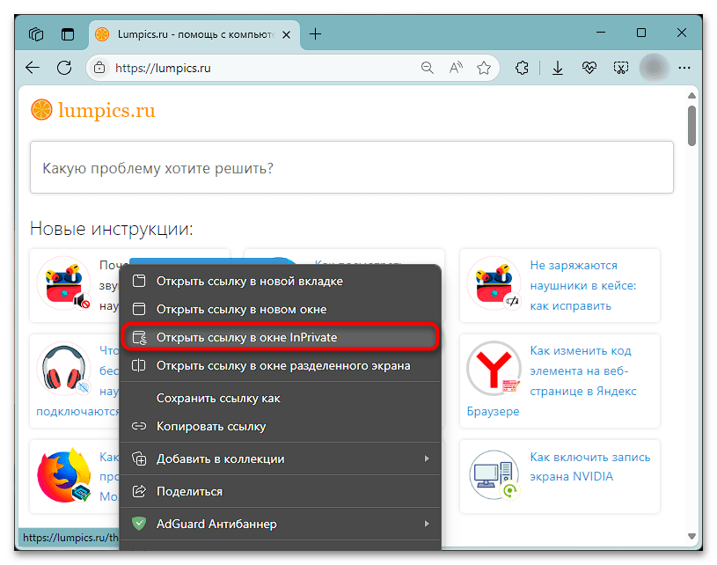Open the tab actions icon beside Workspaces
717x565 pixels.
pyautogui.click(x=68, y=33)
